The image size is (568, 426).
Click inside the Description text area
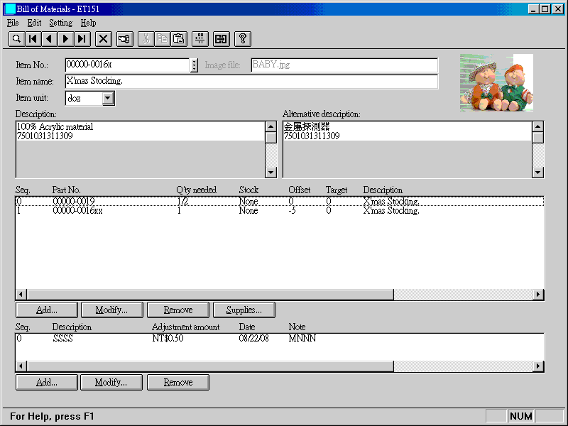coord(141,149)
